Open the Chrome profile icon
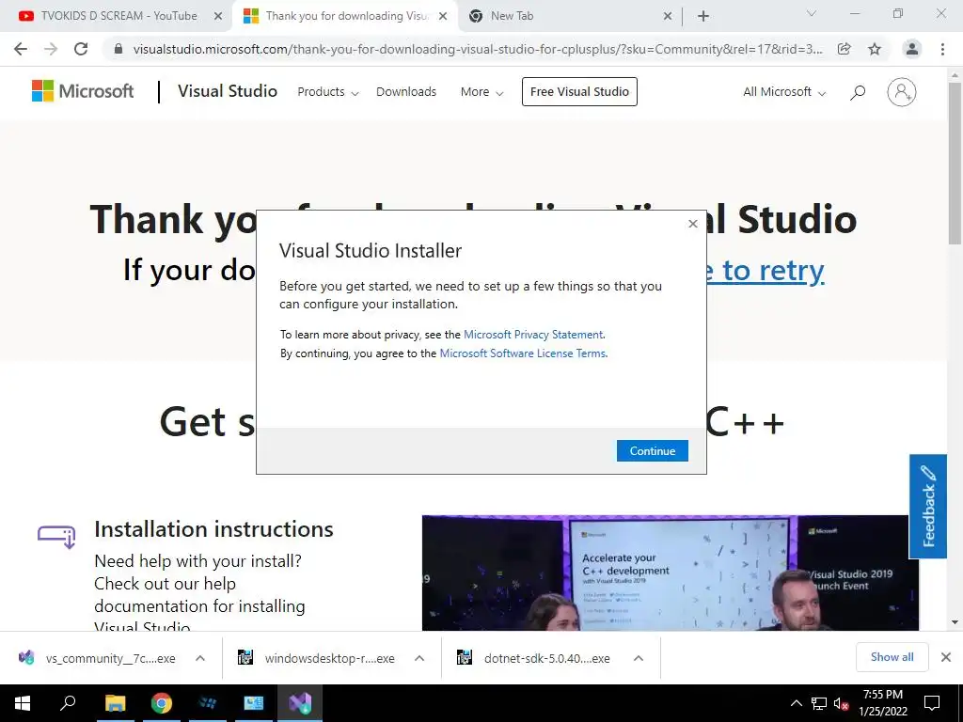 click(x=912, y=49)
